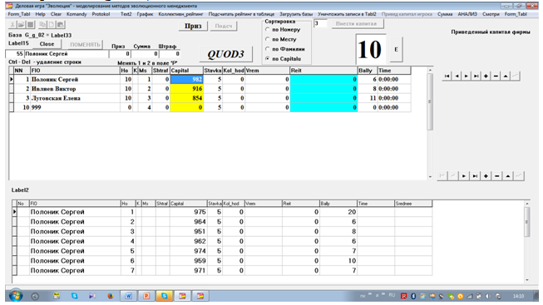Viewport: 543px width, 305px height.
Task: Select row 'Луговская Елена' in upper table
Action: (210, 98)
